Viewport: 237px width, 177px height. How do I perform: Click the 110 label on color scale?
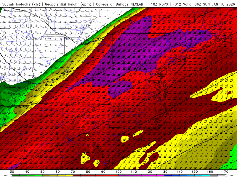(x=134, y=172)
